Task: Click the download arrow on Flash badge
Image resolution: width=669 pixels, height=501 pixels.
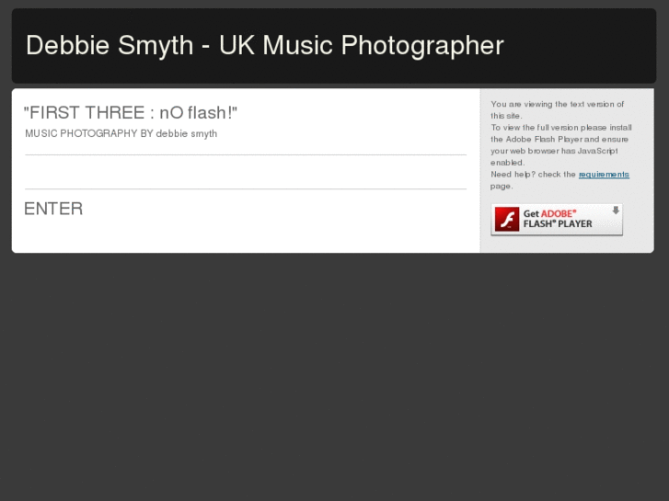Action: click(616, 211)
